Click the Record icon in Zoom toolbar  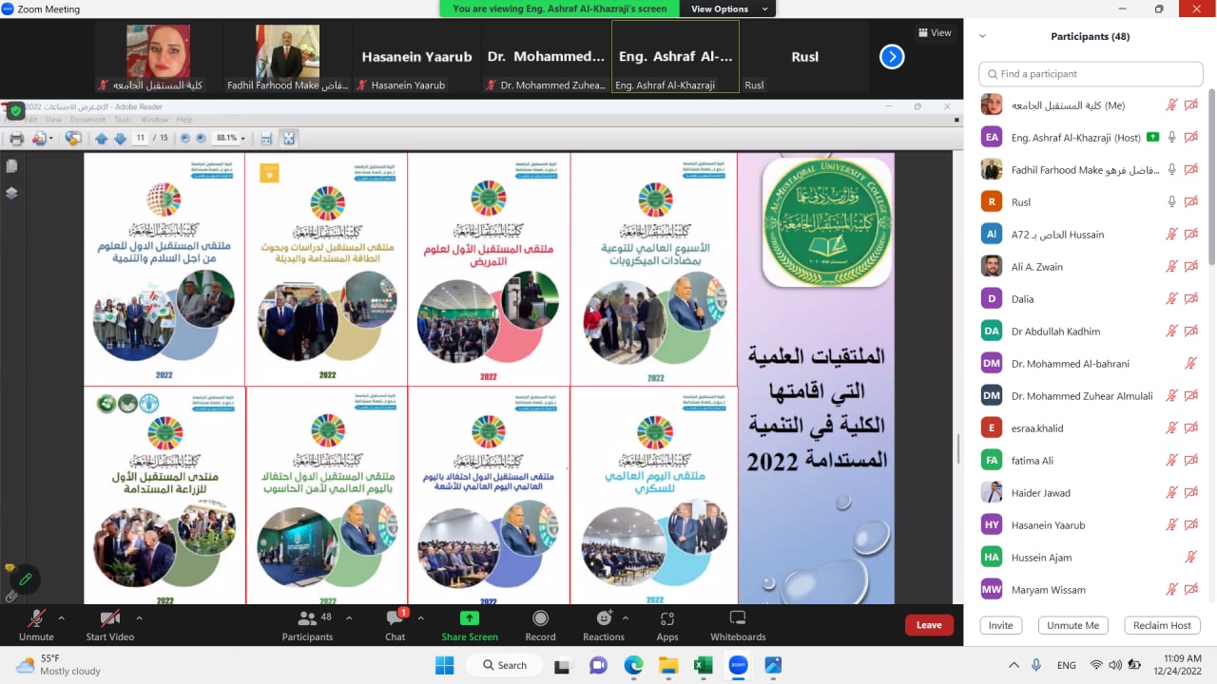pyautogui.click(x=540, y=618)
